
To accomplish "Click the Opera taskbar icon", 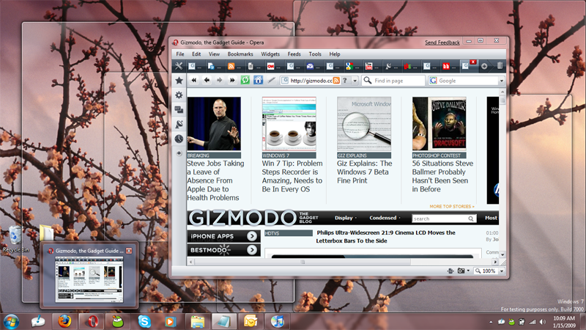I will click(93, 321).
